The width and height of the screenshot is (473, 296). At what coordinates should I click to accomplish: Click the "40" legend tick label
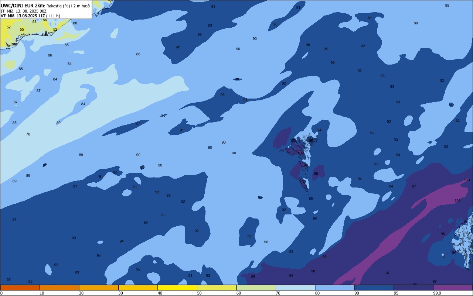pyautogui.click(x=160, y=293)
